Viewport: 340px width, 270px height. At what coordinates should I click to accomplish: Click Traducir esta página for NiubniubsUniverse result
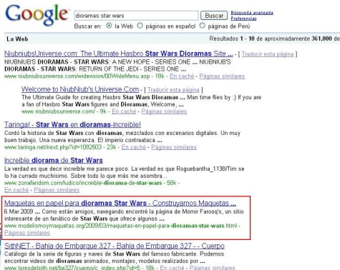coord(268,54)
